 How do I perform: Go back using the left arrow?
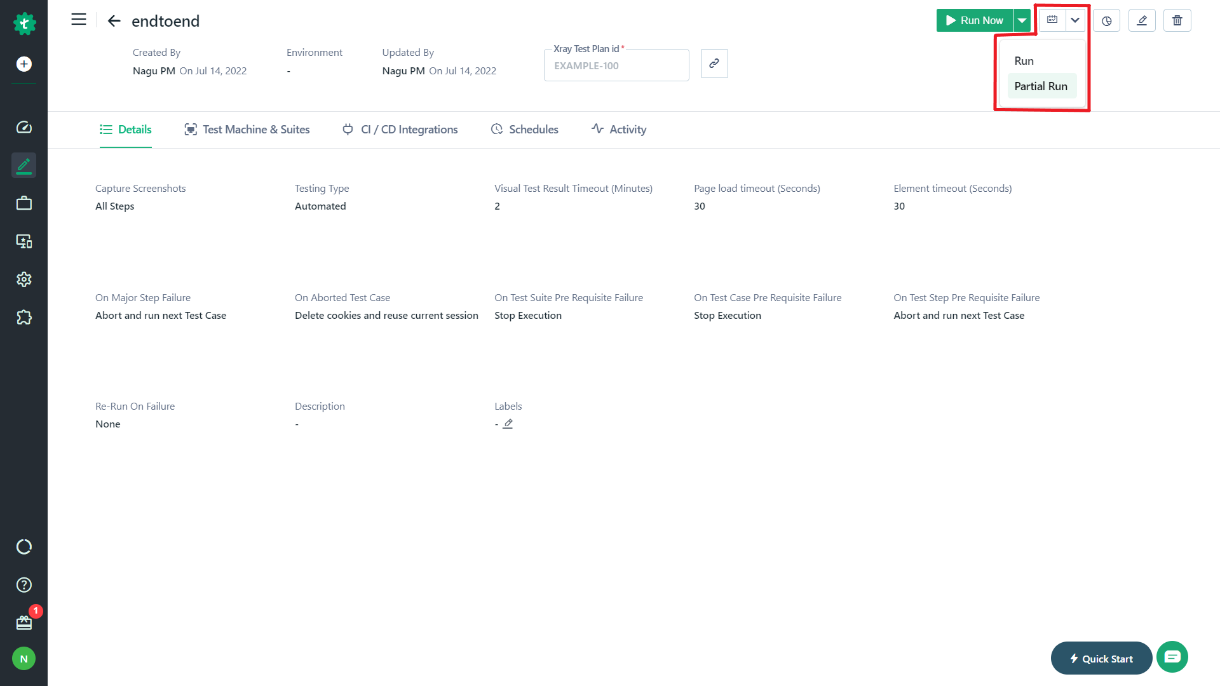pyautogui.click(x=114, y=21)
